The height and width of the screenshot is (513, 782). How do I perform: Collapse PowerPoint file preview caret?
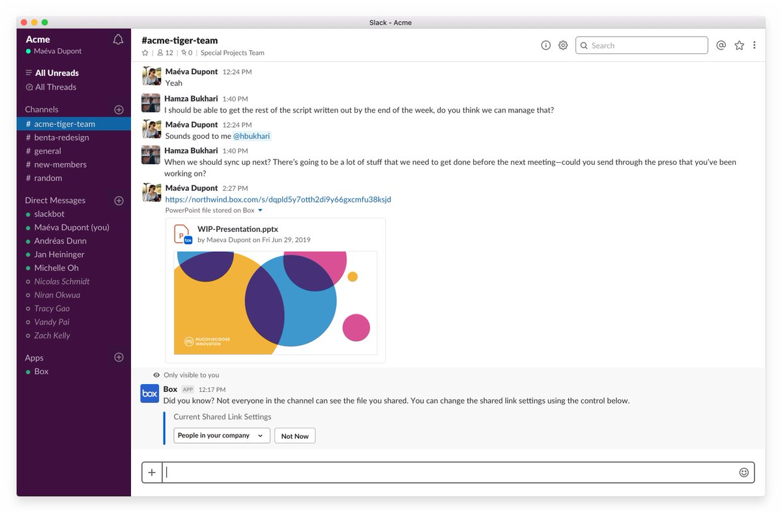(260, 210)
